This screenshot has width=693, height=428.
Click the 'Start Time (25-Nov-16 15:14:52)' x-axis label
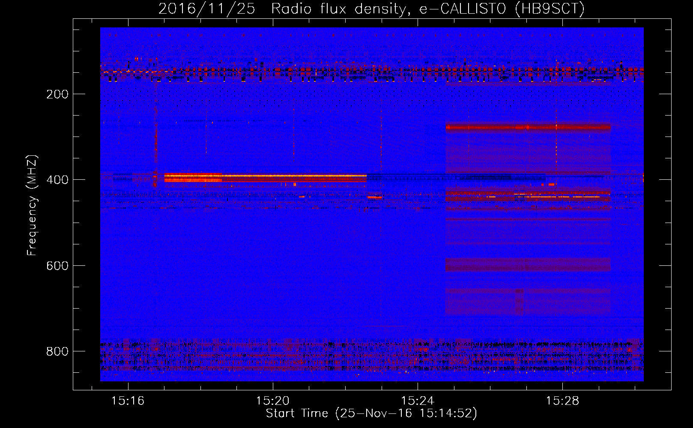coord(371,413)
